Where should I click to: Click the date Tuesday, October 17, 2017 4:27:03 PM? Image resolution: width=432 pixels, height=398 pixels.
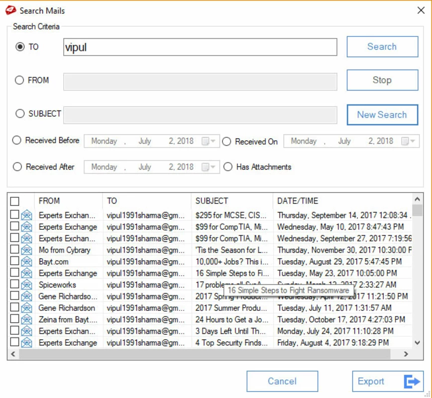coord(341,319)
